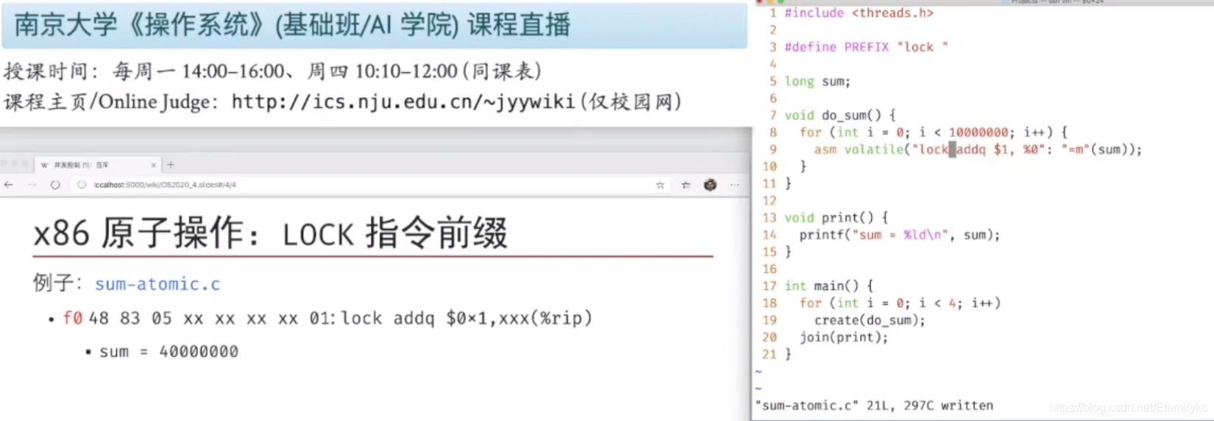This screenshot has height=421, width=1214.
Task: Click the browser forward arrow
Action: 32,185
